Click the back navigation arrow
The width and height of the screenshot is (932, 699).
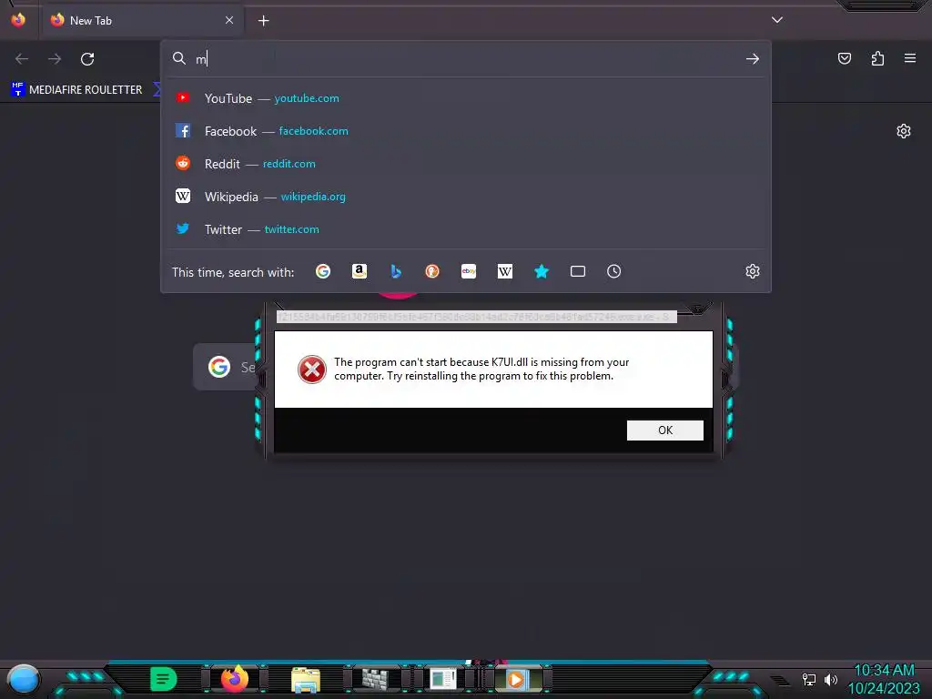point(22,59)
